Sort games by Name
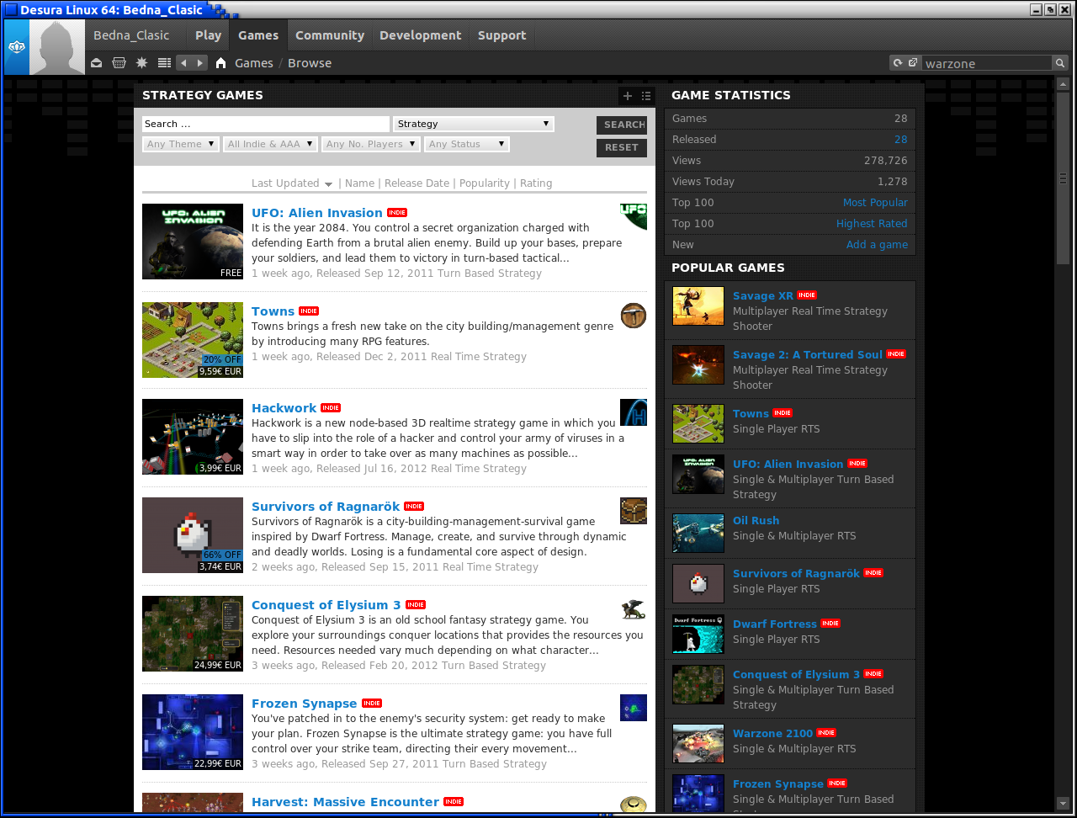 point(359,183)
